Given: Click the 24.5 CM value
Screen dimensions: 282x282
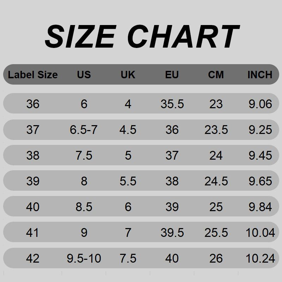Looking at the screenshot, I should pyautogui.click(x=216, y=181).
